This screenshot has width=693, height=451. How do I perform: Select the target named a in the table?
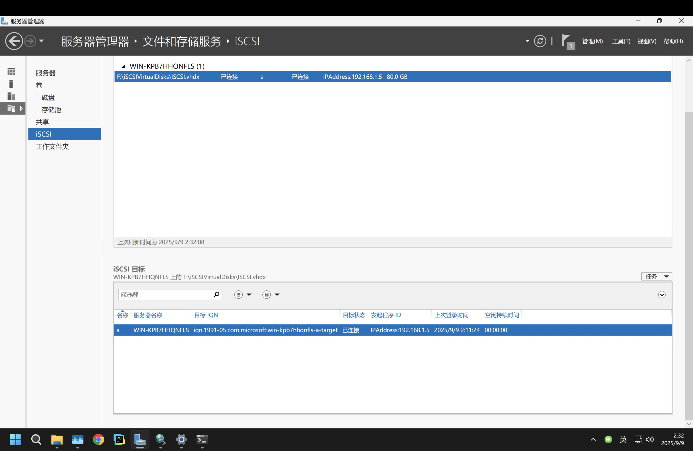coord(118,330)
